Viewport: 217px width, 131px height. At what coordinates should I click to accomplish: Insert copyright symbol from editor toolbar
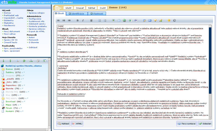(174, 20)
